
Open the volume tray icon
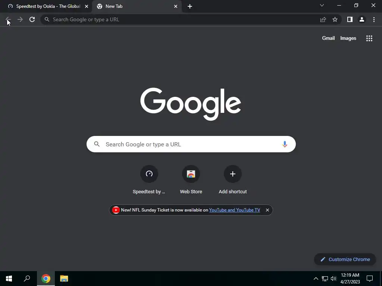click(x=334, y=279)
